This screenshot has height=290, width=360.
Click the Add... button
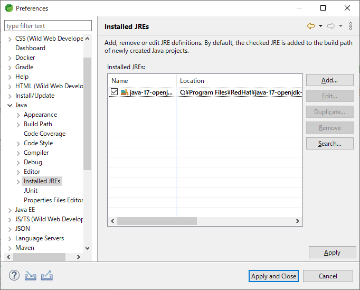[x=330, y=80]
